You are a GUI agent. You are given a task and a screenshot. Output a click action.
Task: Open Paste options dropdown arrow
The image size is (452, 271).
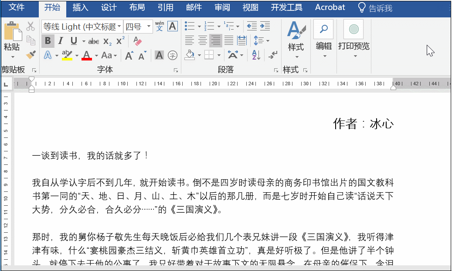point(12,57)
